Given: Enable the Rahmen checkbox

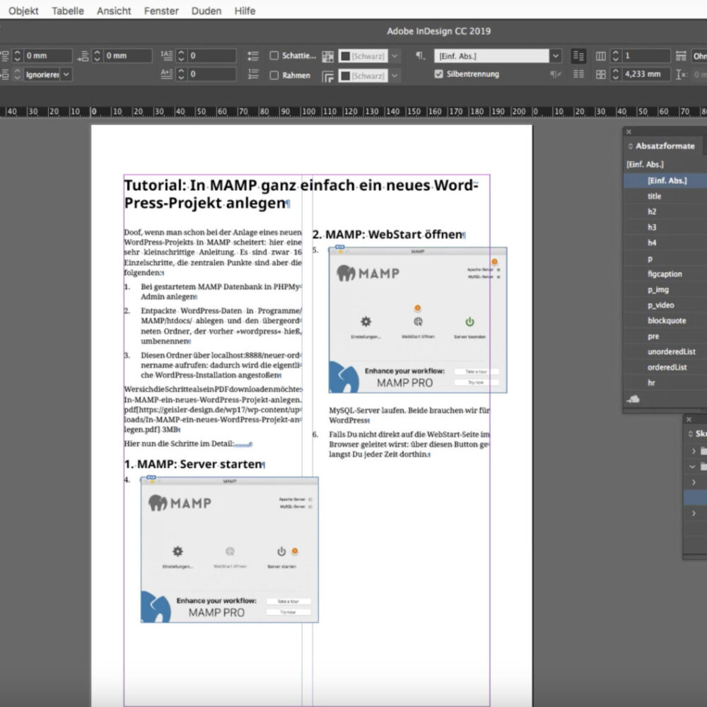Looking at the screenshot, I should click(274, 76).
